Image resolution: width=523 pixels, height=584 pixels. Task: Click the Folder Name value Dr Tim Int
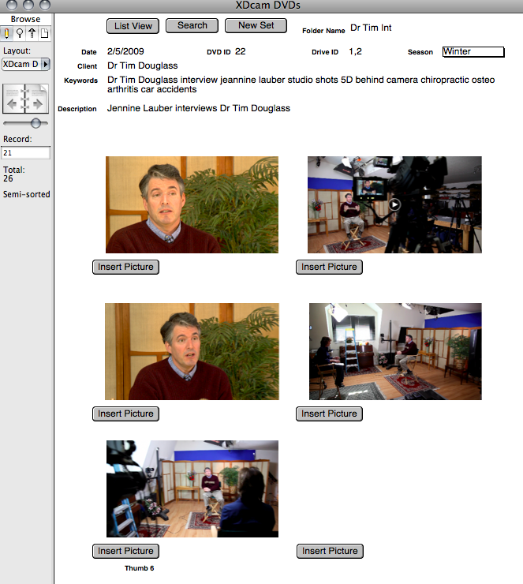[371, 28]
